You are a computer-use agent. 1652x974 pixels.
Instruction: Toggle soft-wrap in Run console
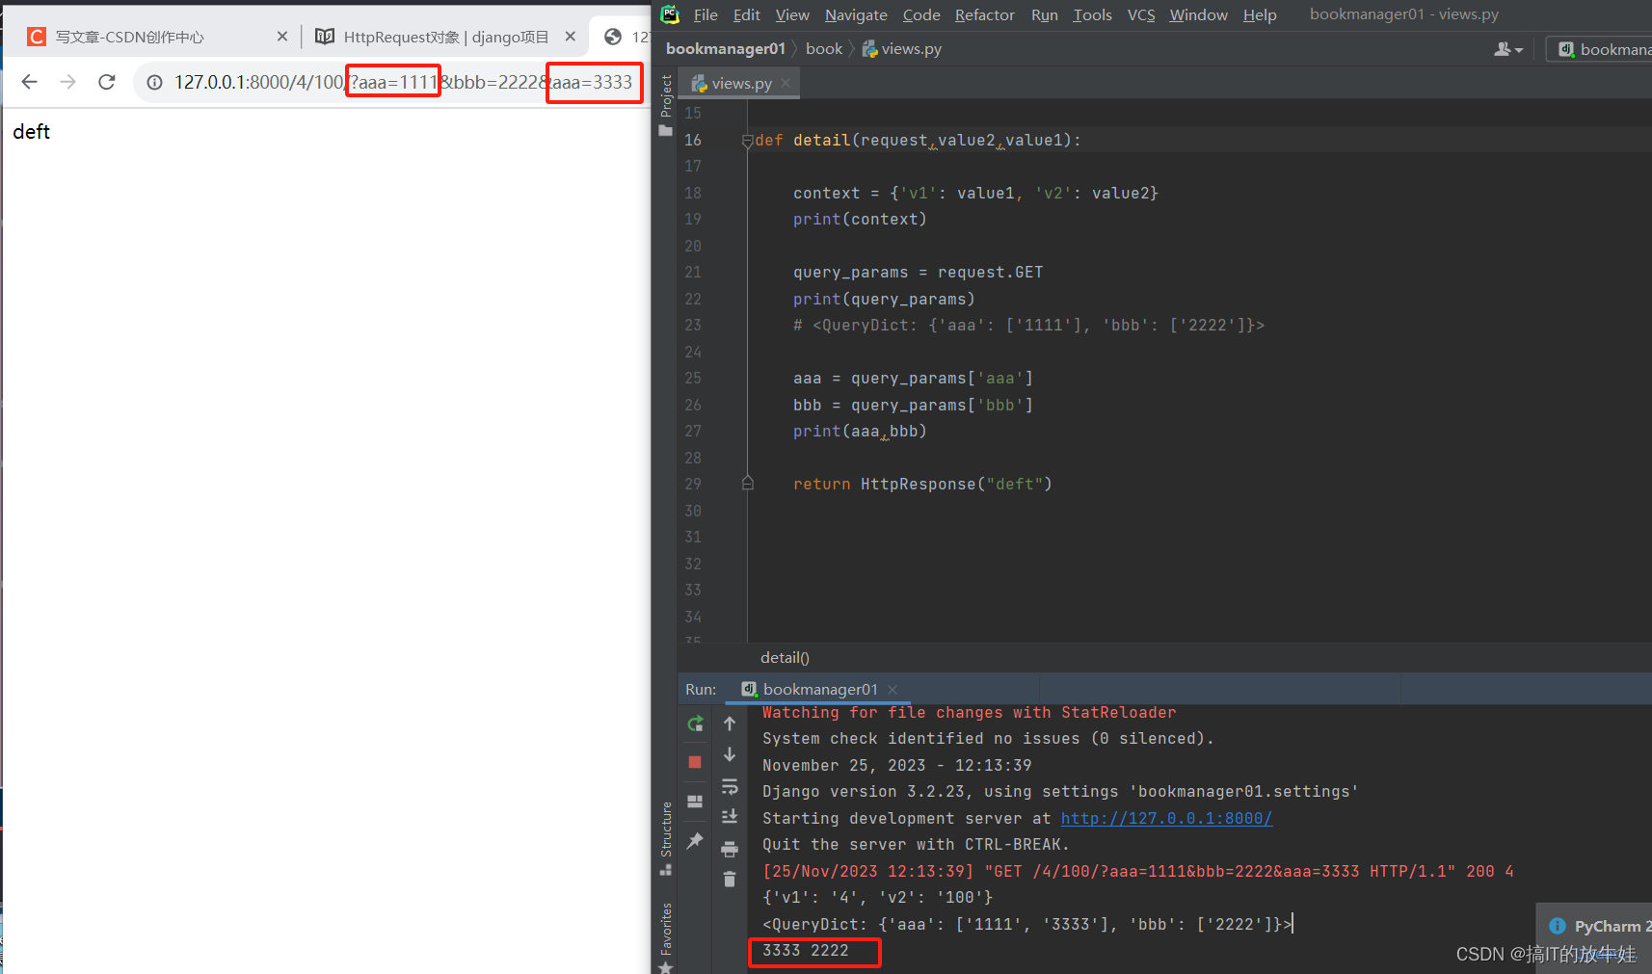coord(730,786)
